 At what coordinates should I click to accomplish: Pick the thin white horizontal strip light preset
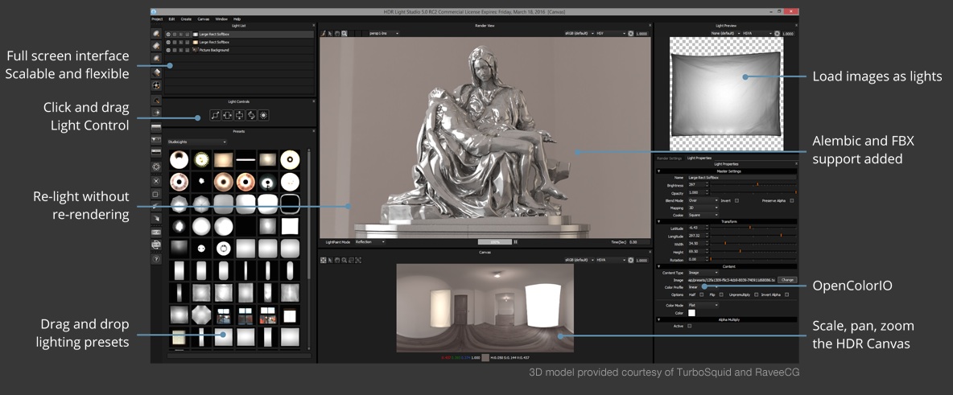click(x=245, y=160)
